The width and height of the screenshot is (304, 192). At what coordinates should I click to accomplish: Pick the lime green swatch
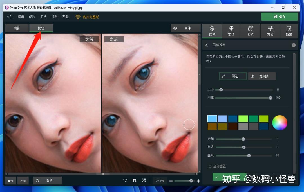[x=243, y=118]
